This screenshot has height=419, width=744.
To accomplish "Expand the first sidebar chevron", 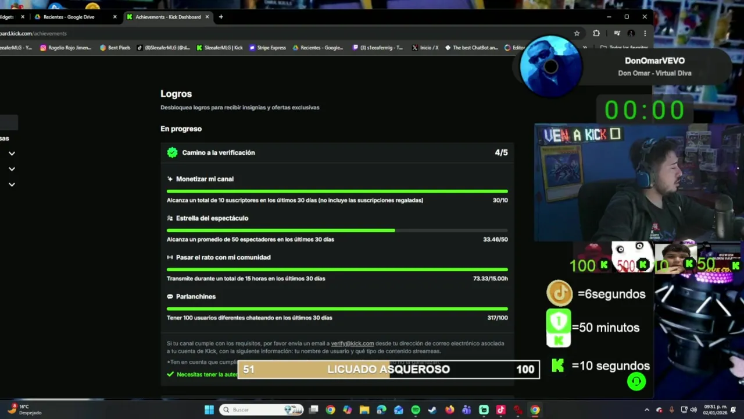I will [12, 154].
